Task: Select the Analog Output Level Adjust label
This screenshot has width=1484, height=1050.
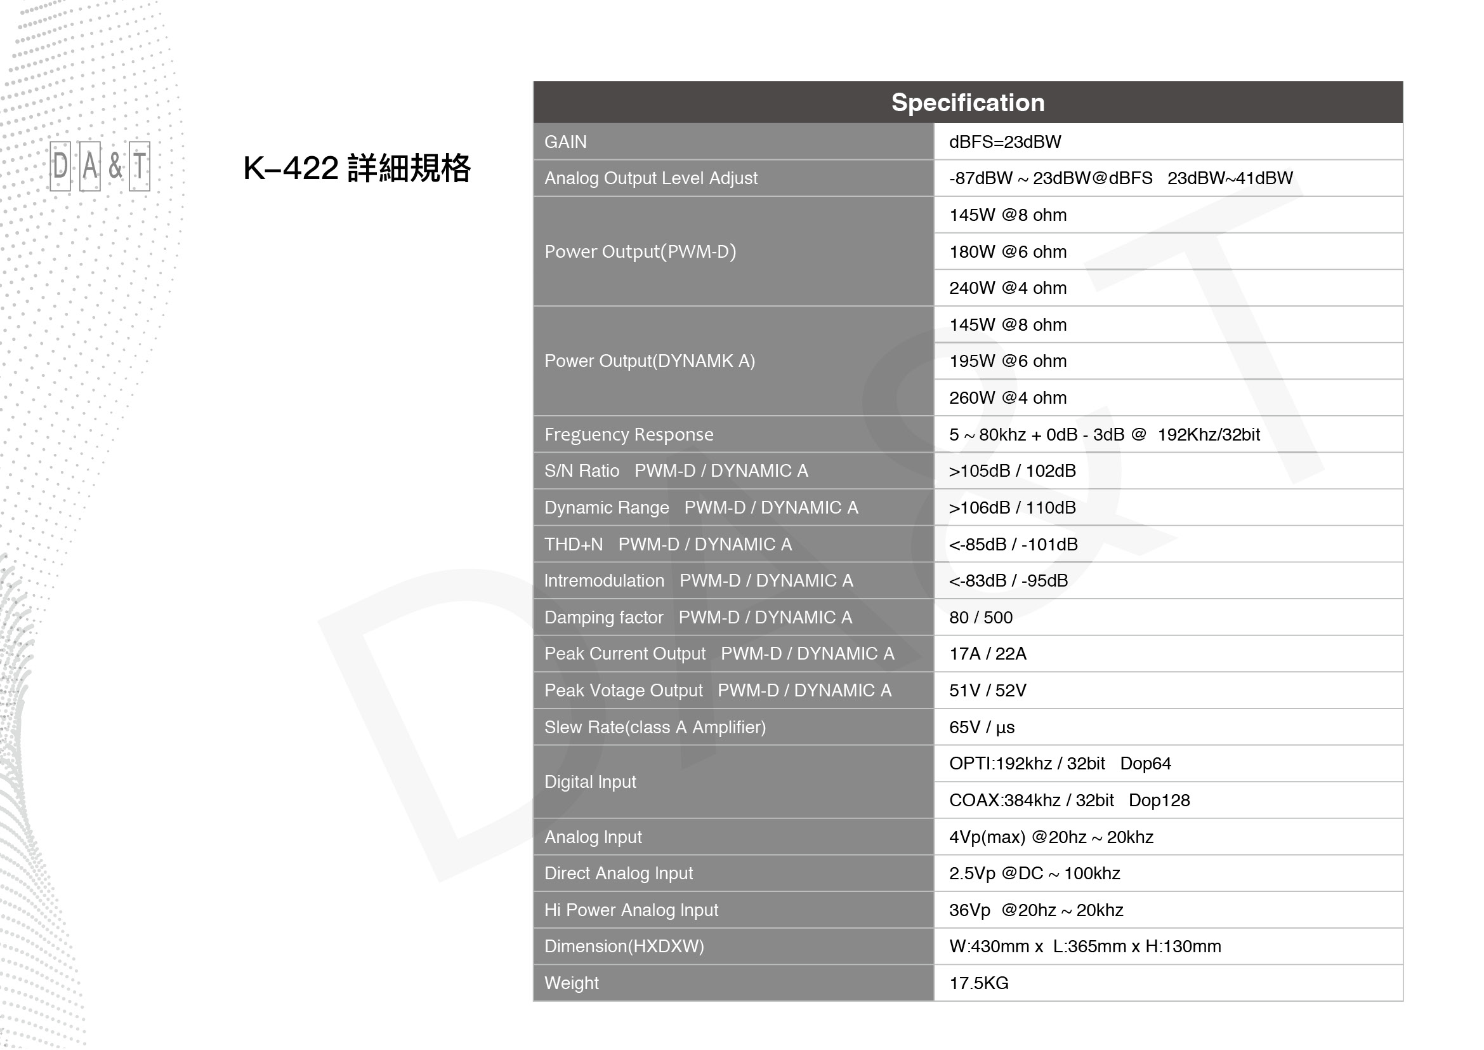Action: click(651, 178)
